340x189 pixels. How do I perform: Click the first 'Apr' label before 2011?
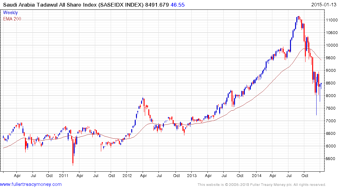click(x=17, y=175)
